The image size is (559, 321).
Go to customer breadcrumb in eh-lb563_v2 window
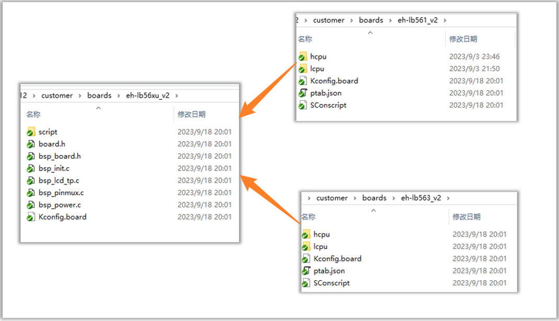click(332, 198)
